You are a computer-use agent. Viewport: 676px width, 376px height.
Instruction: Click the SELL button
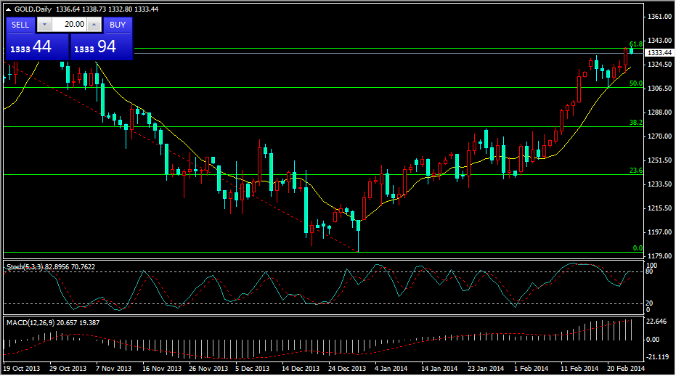pos(20,25)
